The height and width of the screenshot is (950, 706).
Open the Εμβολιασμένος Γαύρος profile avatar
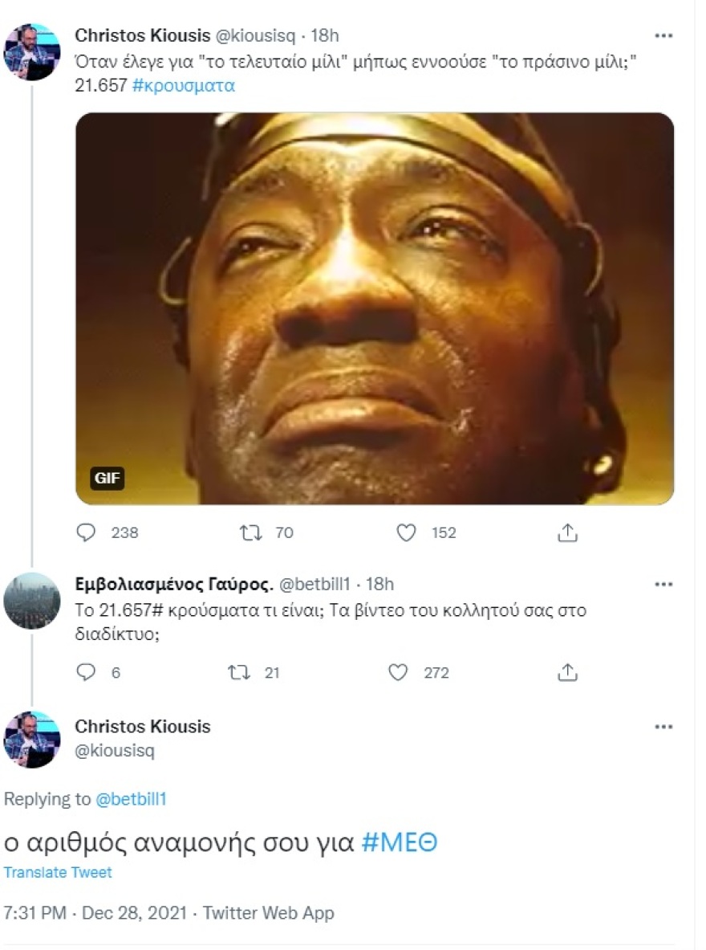32,601
